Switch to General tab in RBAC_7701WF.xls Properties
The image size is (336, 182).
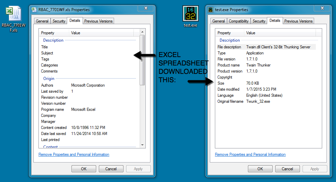(42, 21)
